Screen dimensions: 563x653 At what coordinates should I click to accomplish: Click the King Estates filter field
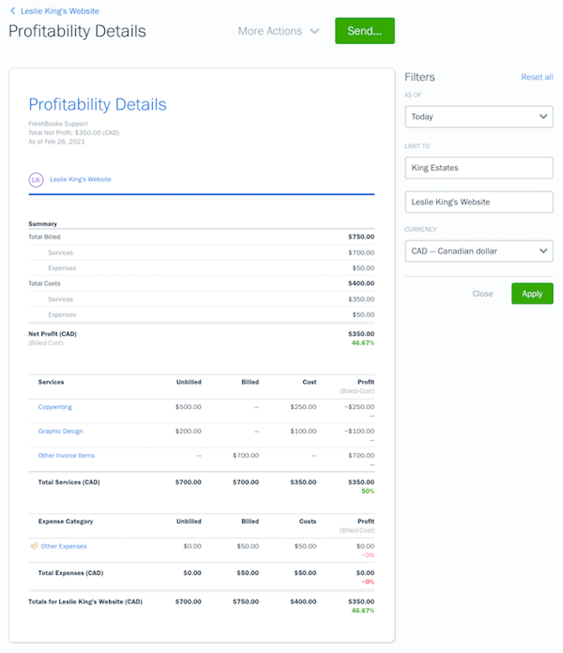click(x=479, y=168)
